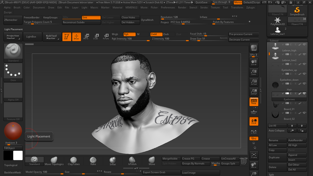Screen dimensions: 313x176
Task: Set canvas to AAHalf size
Action: click(254, 92)
